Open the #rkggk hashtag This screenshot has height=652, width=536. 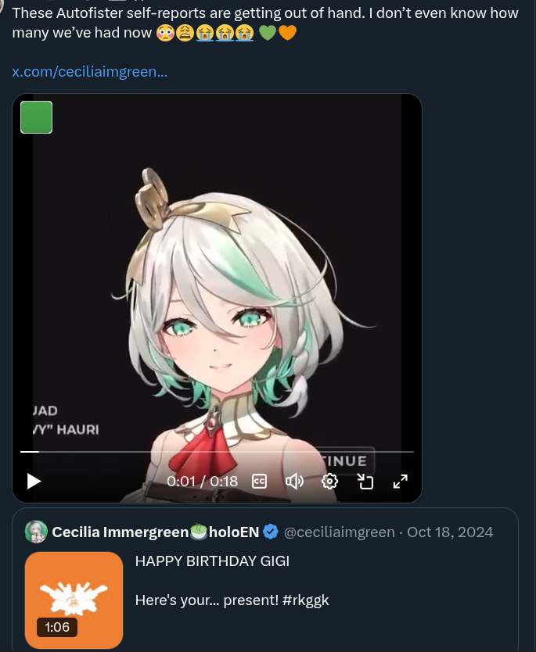pyautogui.click(x=305, y=600)
